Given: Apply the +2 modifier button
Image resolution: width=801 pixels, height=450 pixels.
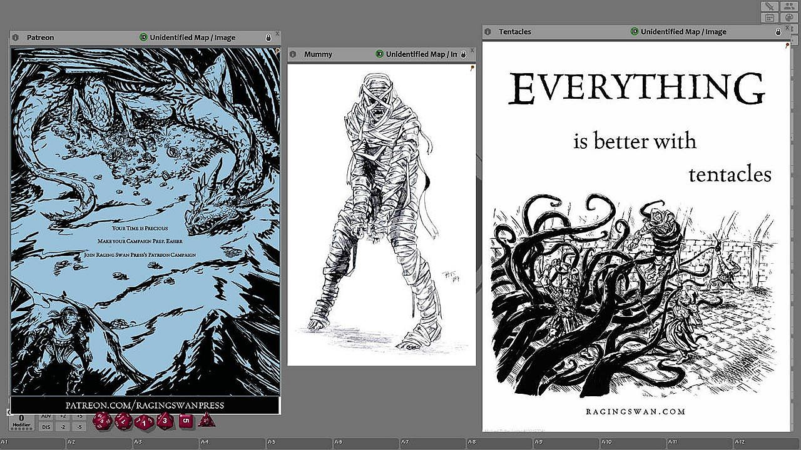Looking at the screenshot, I should click(63, 416).
